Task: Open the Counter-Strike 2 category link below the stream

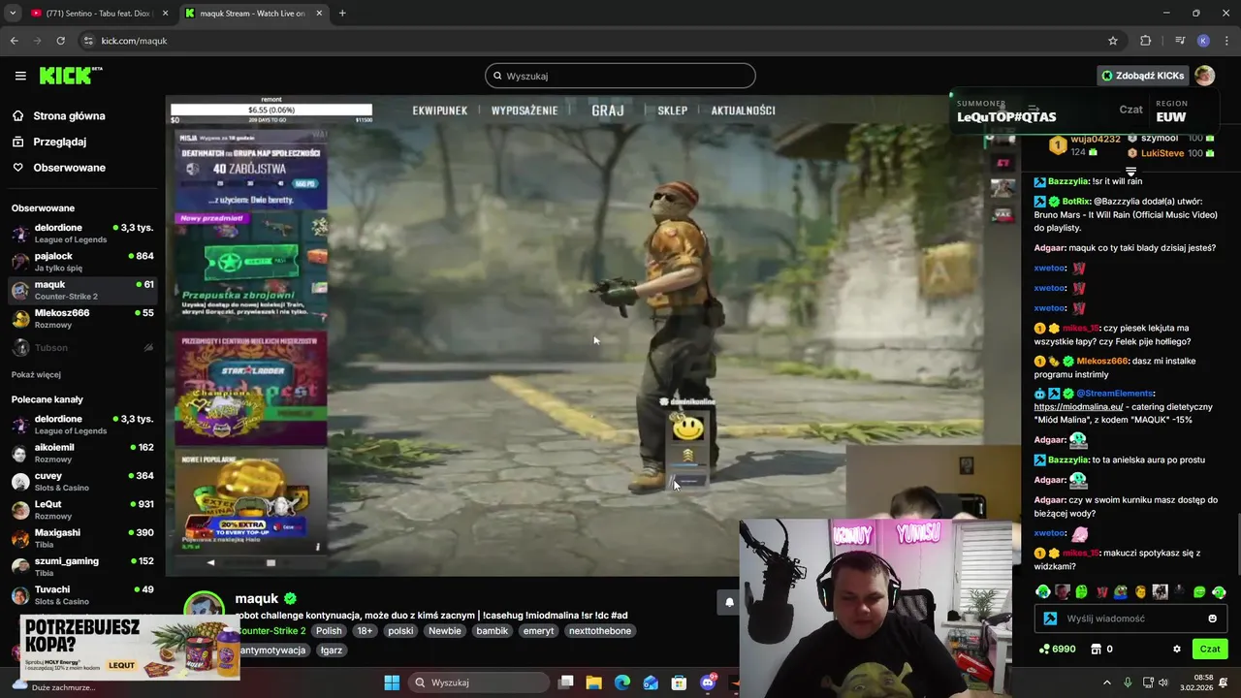Action: pos(271,631)
